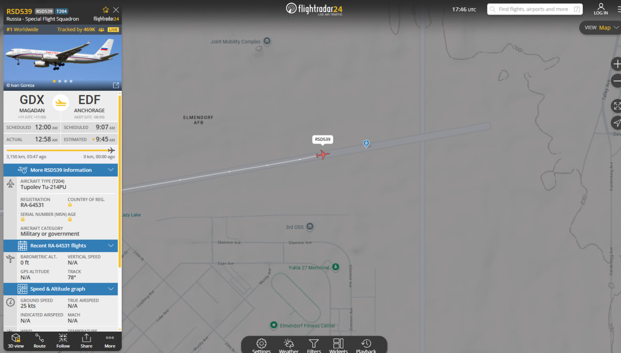Zoom in the map with plus button
621x353 pixels.
coord(617,64)
